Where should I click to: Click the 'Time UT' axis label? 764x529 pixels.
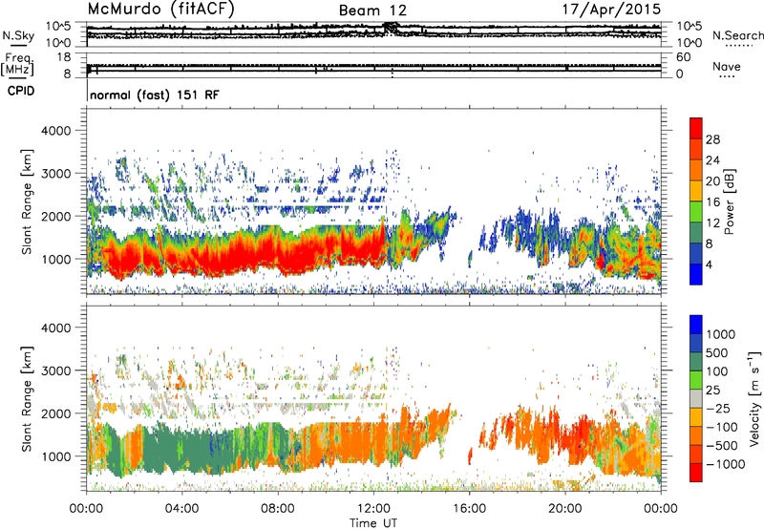pyautogui.click(x=373, y=523)
